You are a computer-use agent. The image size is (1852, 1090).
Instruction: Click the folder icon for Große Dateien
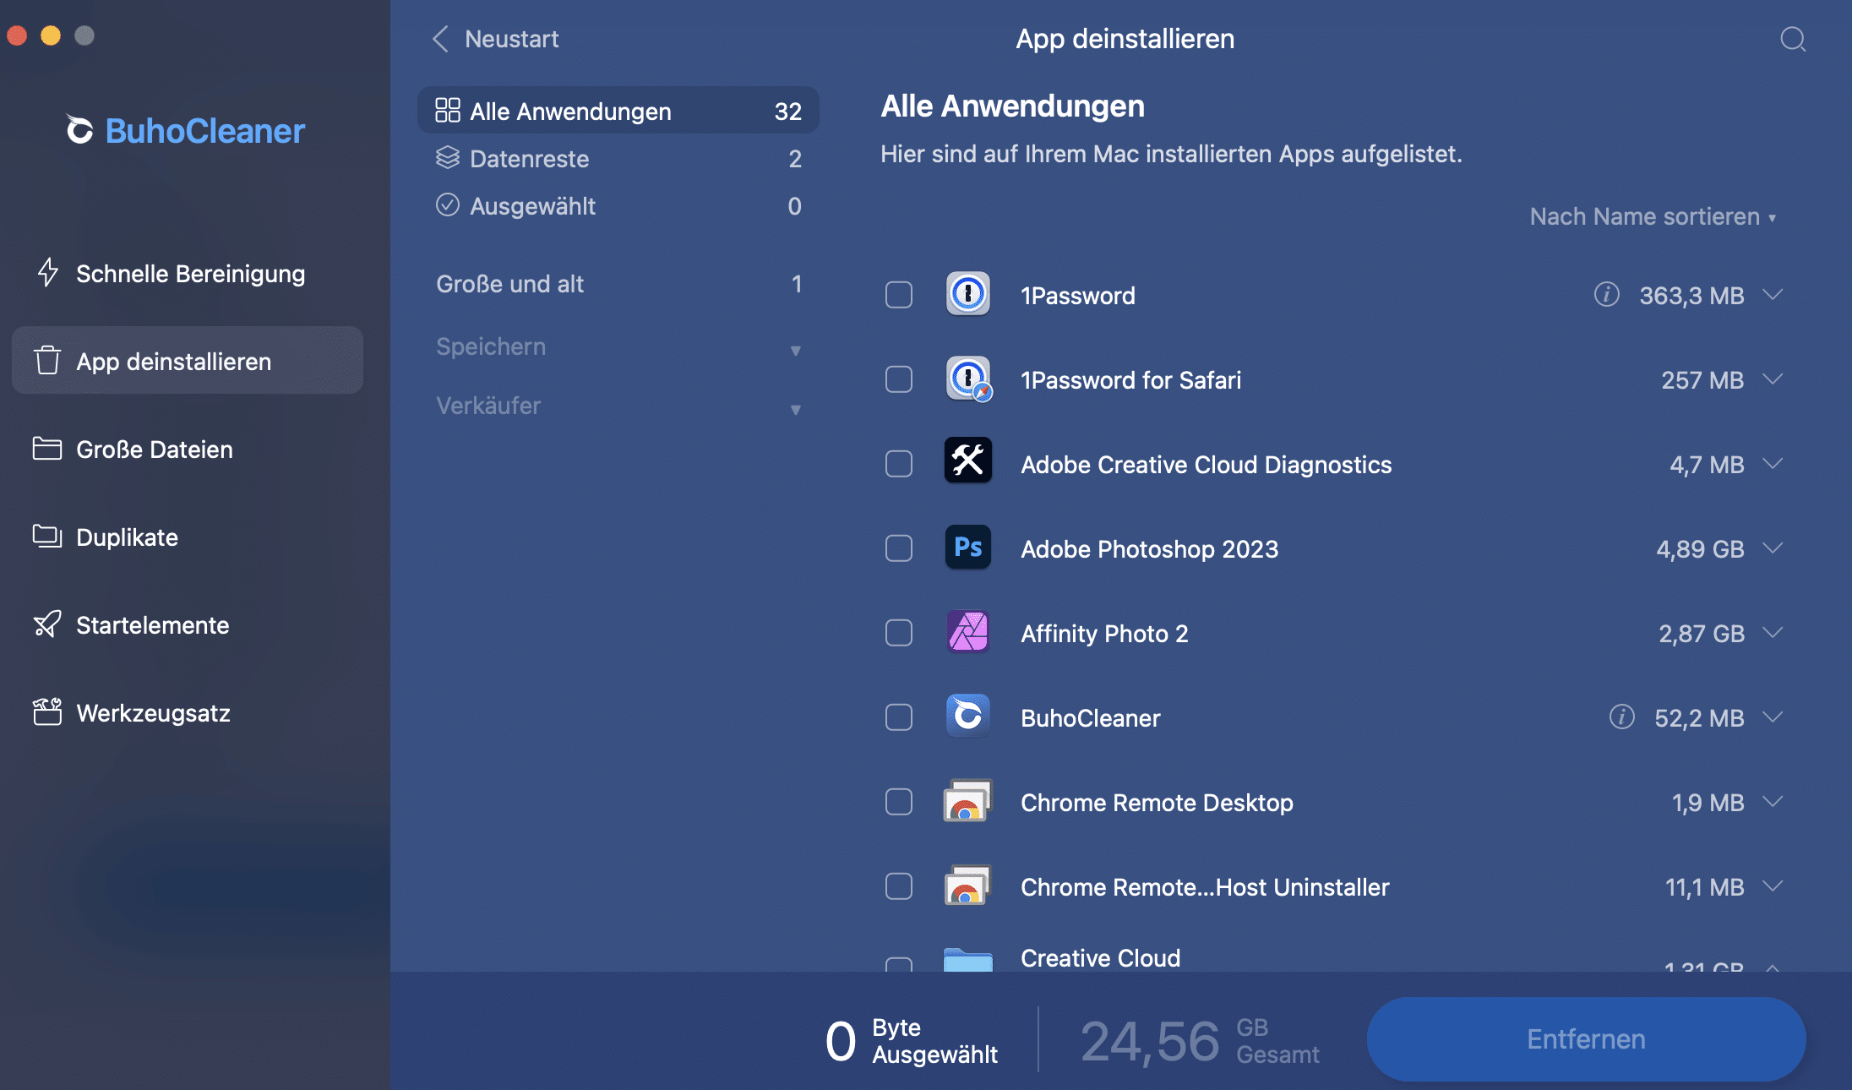click(47, 449)
